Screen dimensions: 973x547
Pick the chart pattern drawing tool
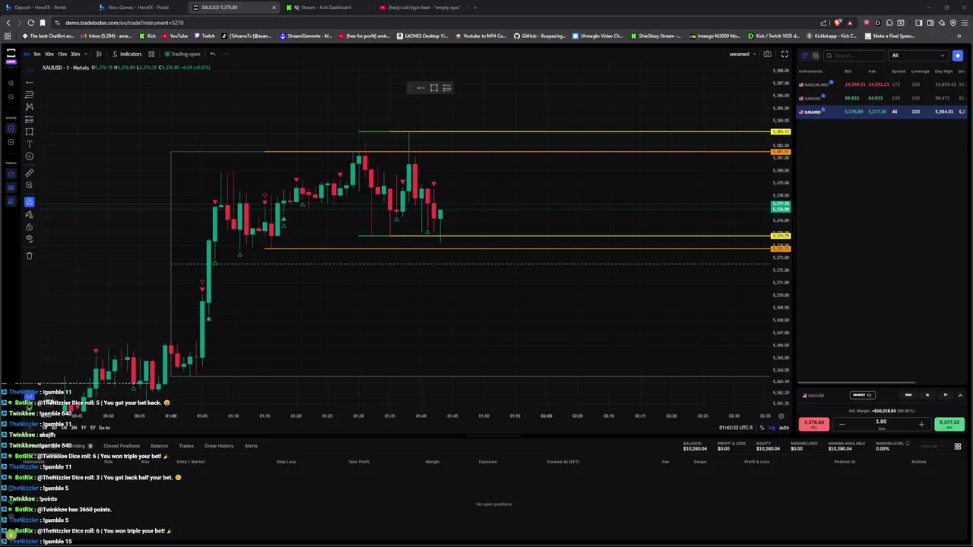[30, 107]
